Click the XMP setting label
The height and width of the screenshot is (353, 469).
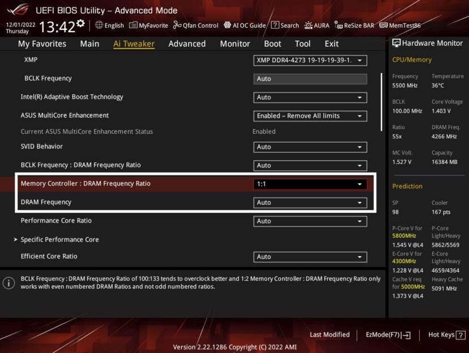click(x=31, y=59)
